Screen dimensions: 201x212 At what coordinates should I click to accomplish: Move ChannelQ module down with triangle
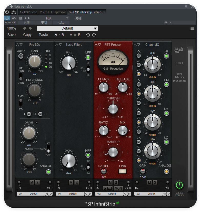pyautogui.click(x=139, y=45)
